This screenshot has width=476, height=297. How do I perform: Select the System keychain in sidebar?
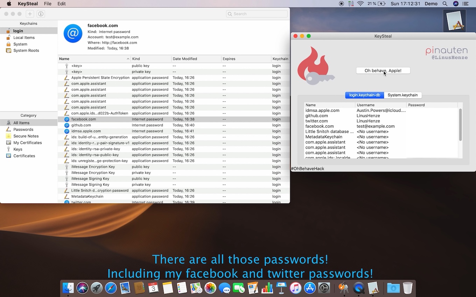click(x=29, y=44)
